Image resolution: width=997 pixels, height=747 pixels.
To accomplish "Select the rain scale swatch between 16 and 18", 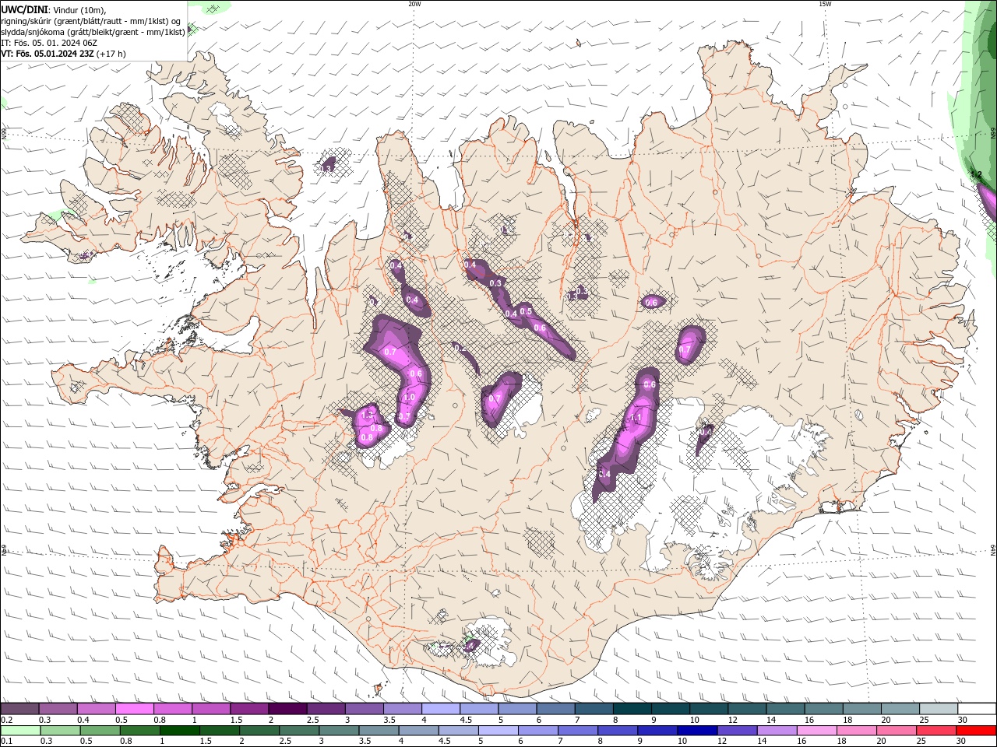I will [817, 730].
